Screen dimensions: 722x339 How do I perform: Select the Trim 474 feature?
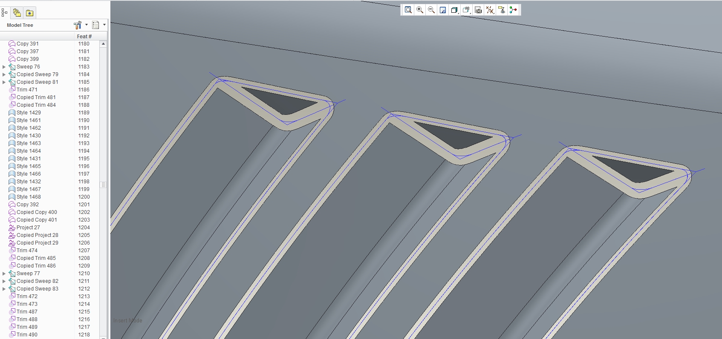point(27,251)
